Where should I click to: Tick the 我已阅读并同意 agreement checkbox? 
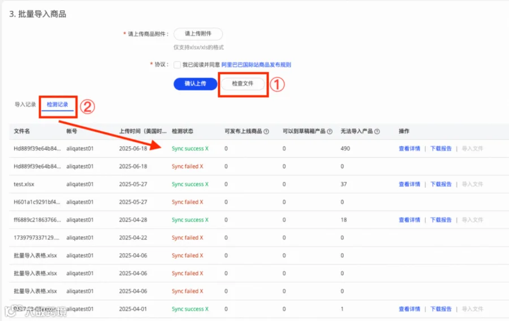pos(177,65)
